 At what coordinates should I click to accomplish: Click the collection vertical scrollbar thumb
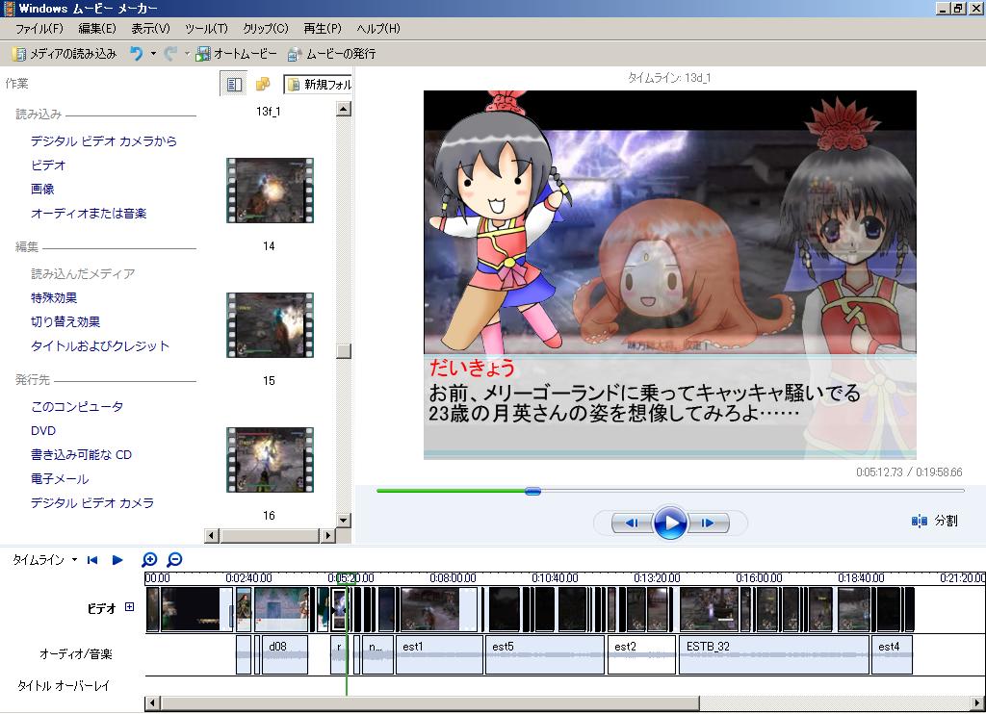(x=344, y=350)
